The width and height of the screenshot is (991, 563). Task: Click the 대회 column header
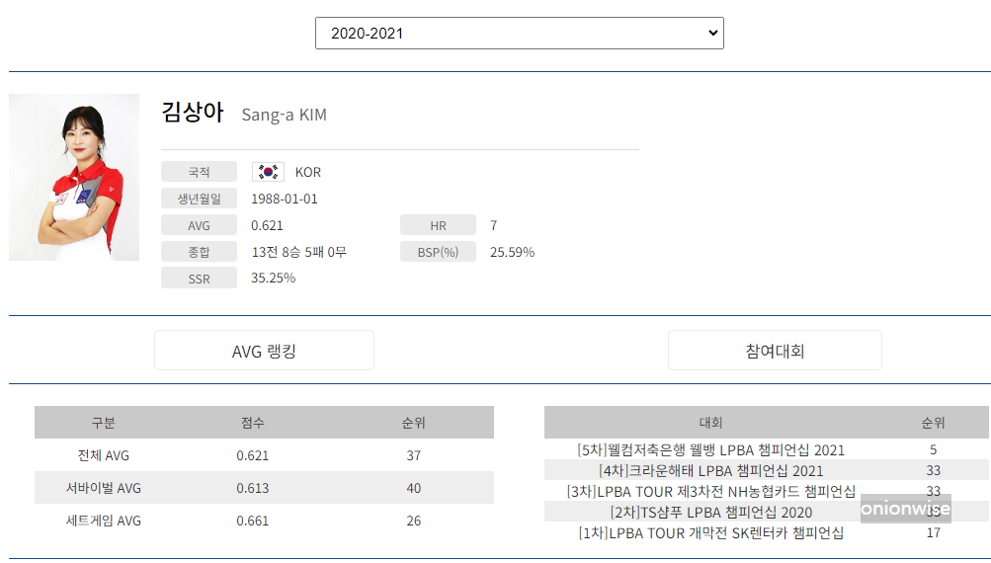[x=711, y=423]
